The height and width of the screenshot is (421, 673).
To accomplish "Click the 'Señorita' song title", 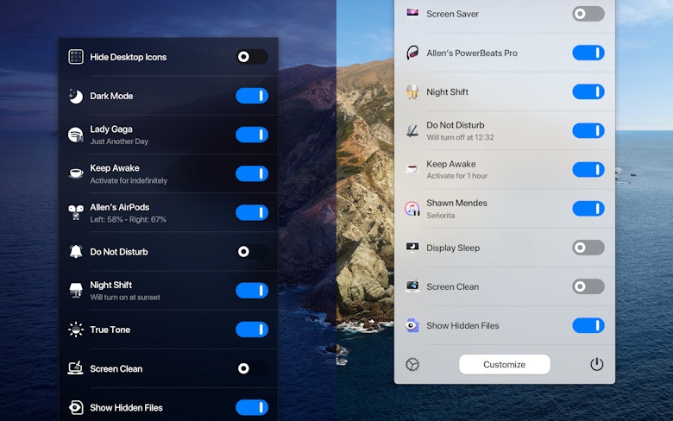I will point(440,216).
